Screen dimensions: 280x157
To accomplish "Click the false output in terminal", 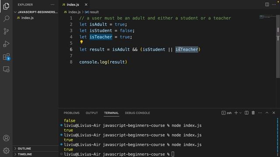I will click(70, 120).
